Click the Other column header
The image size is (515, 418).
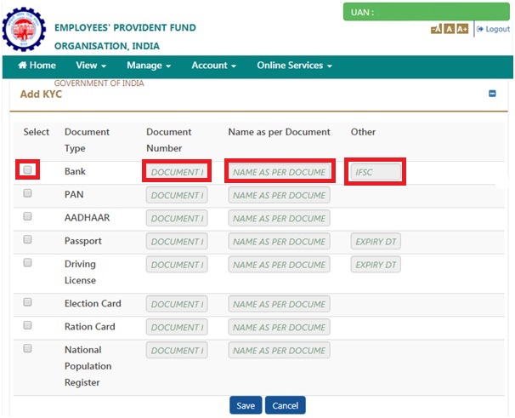(x=363, y=132)
